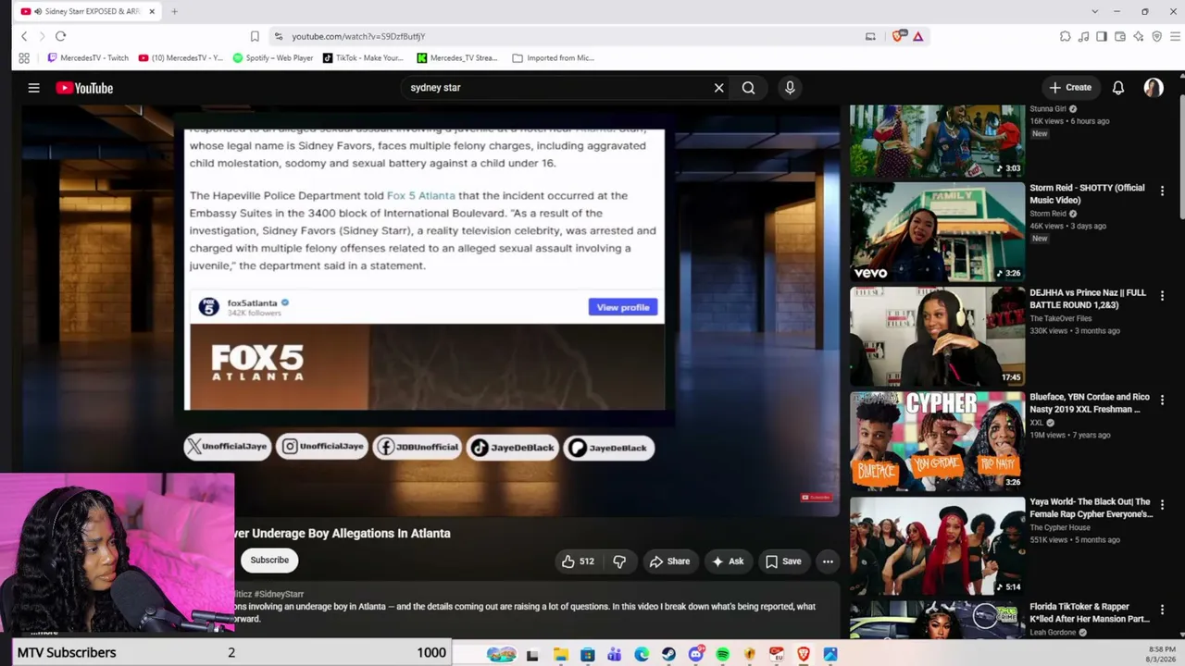
Task: Open the #SidneyStarr hashtag link
Action: [280, 594]
